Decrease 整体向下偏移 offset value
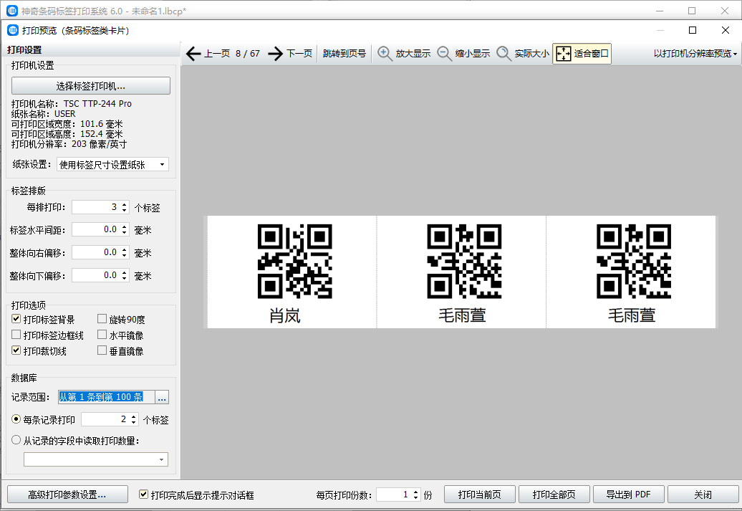 click(125, 279)
